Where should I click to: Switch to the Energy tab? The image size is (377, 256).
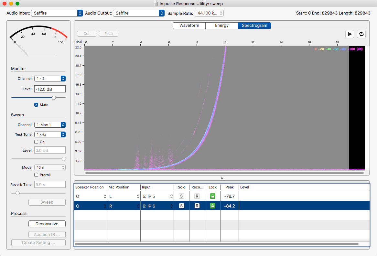point(221,25)
